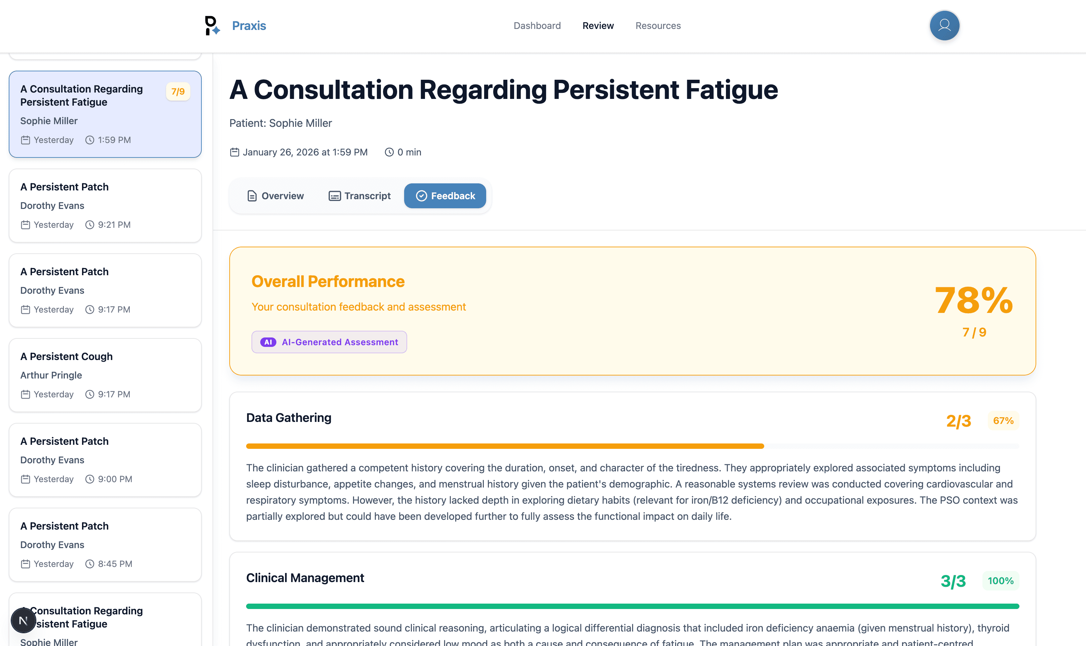1086x646 pixels.
Task: Click the Review menu link
Action: [597, 26]
